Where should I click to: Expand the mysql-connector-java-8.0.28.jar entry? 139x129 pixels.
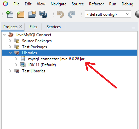coord(16,59)
